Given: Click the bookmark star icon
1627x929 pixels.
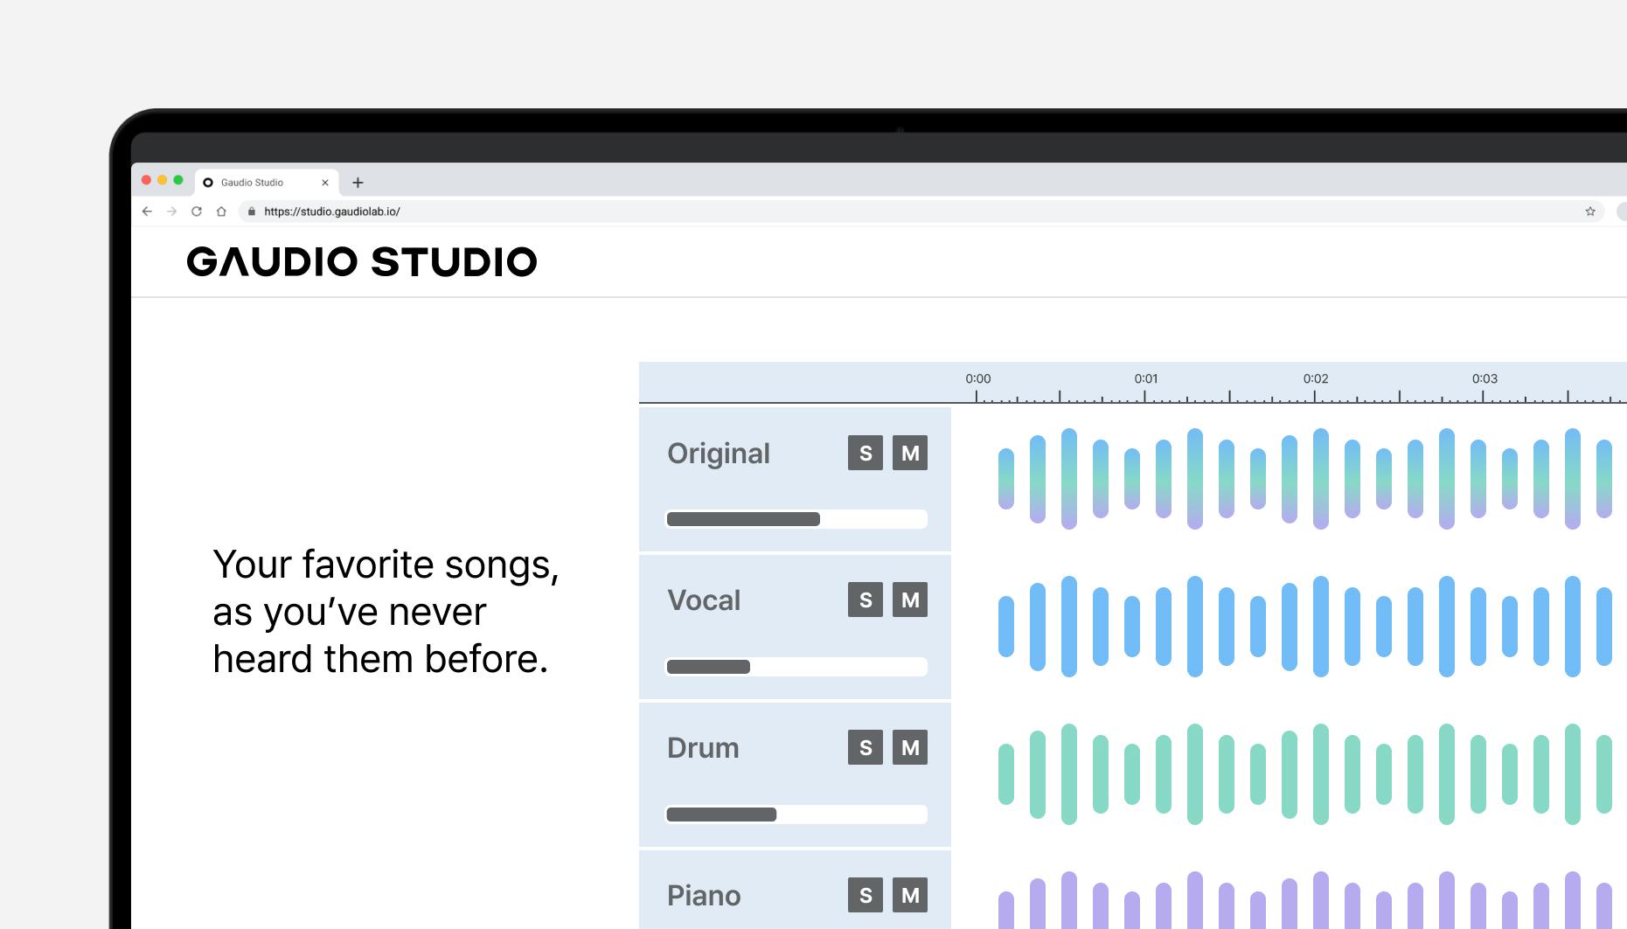Looking at the screenshot, I should tap(1589, 211).
